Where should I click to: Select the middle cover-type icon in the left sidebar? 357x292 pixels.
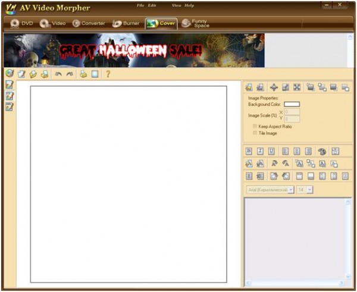click(10, 96)
